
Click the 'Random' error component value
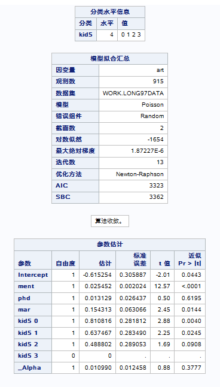coord(152,116)
